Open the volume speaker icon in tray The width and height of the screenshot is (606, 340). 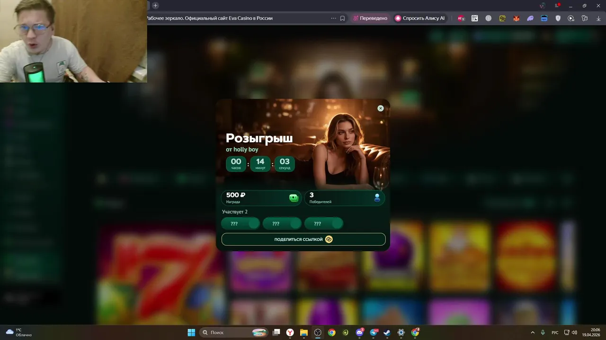[x=574, y=332]
